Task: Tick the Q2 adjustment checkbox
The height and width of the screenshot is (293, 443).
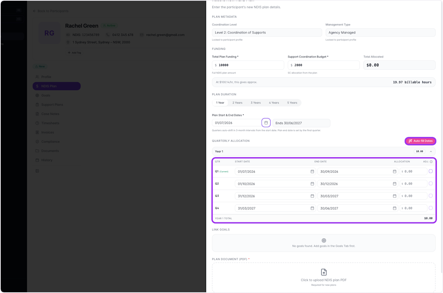Action: point(431,183)
